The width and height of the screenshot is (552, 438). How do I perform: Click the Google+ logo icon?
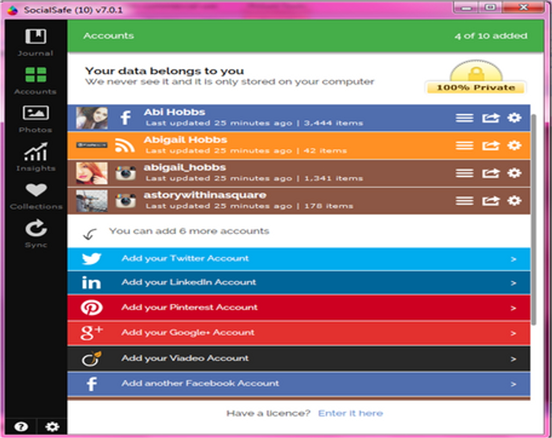click(x=92, y=333)
